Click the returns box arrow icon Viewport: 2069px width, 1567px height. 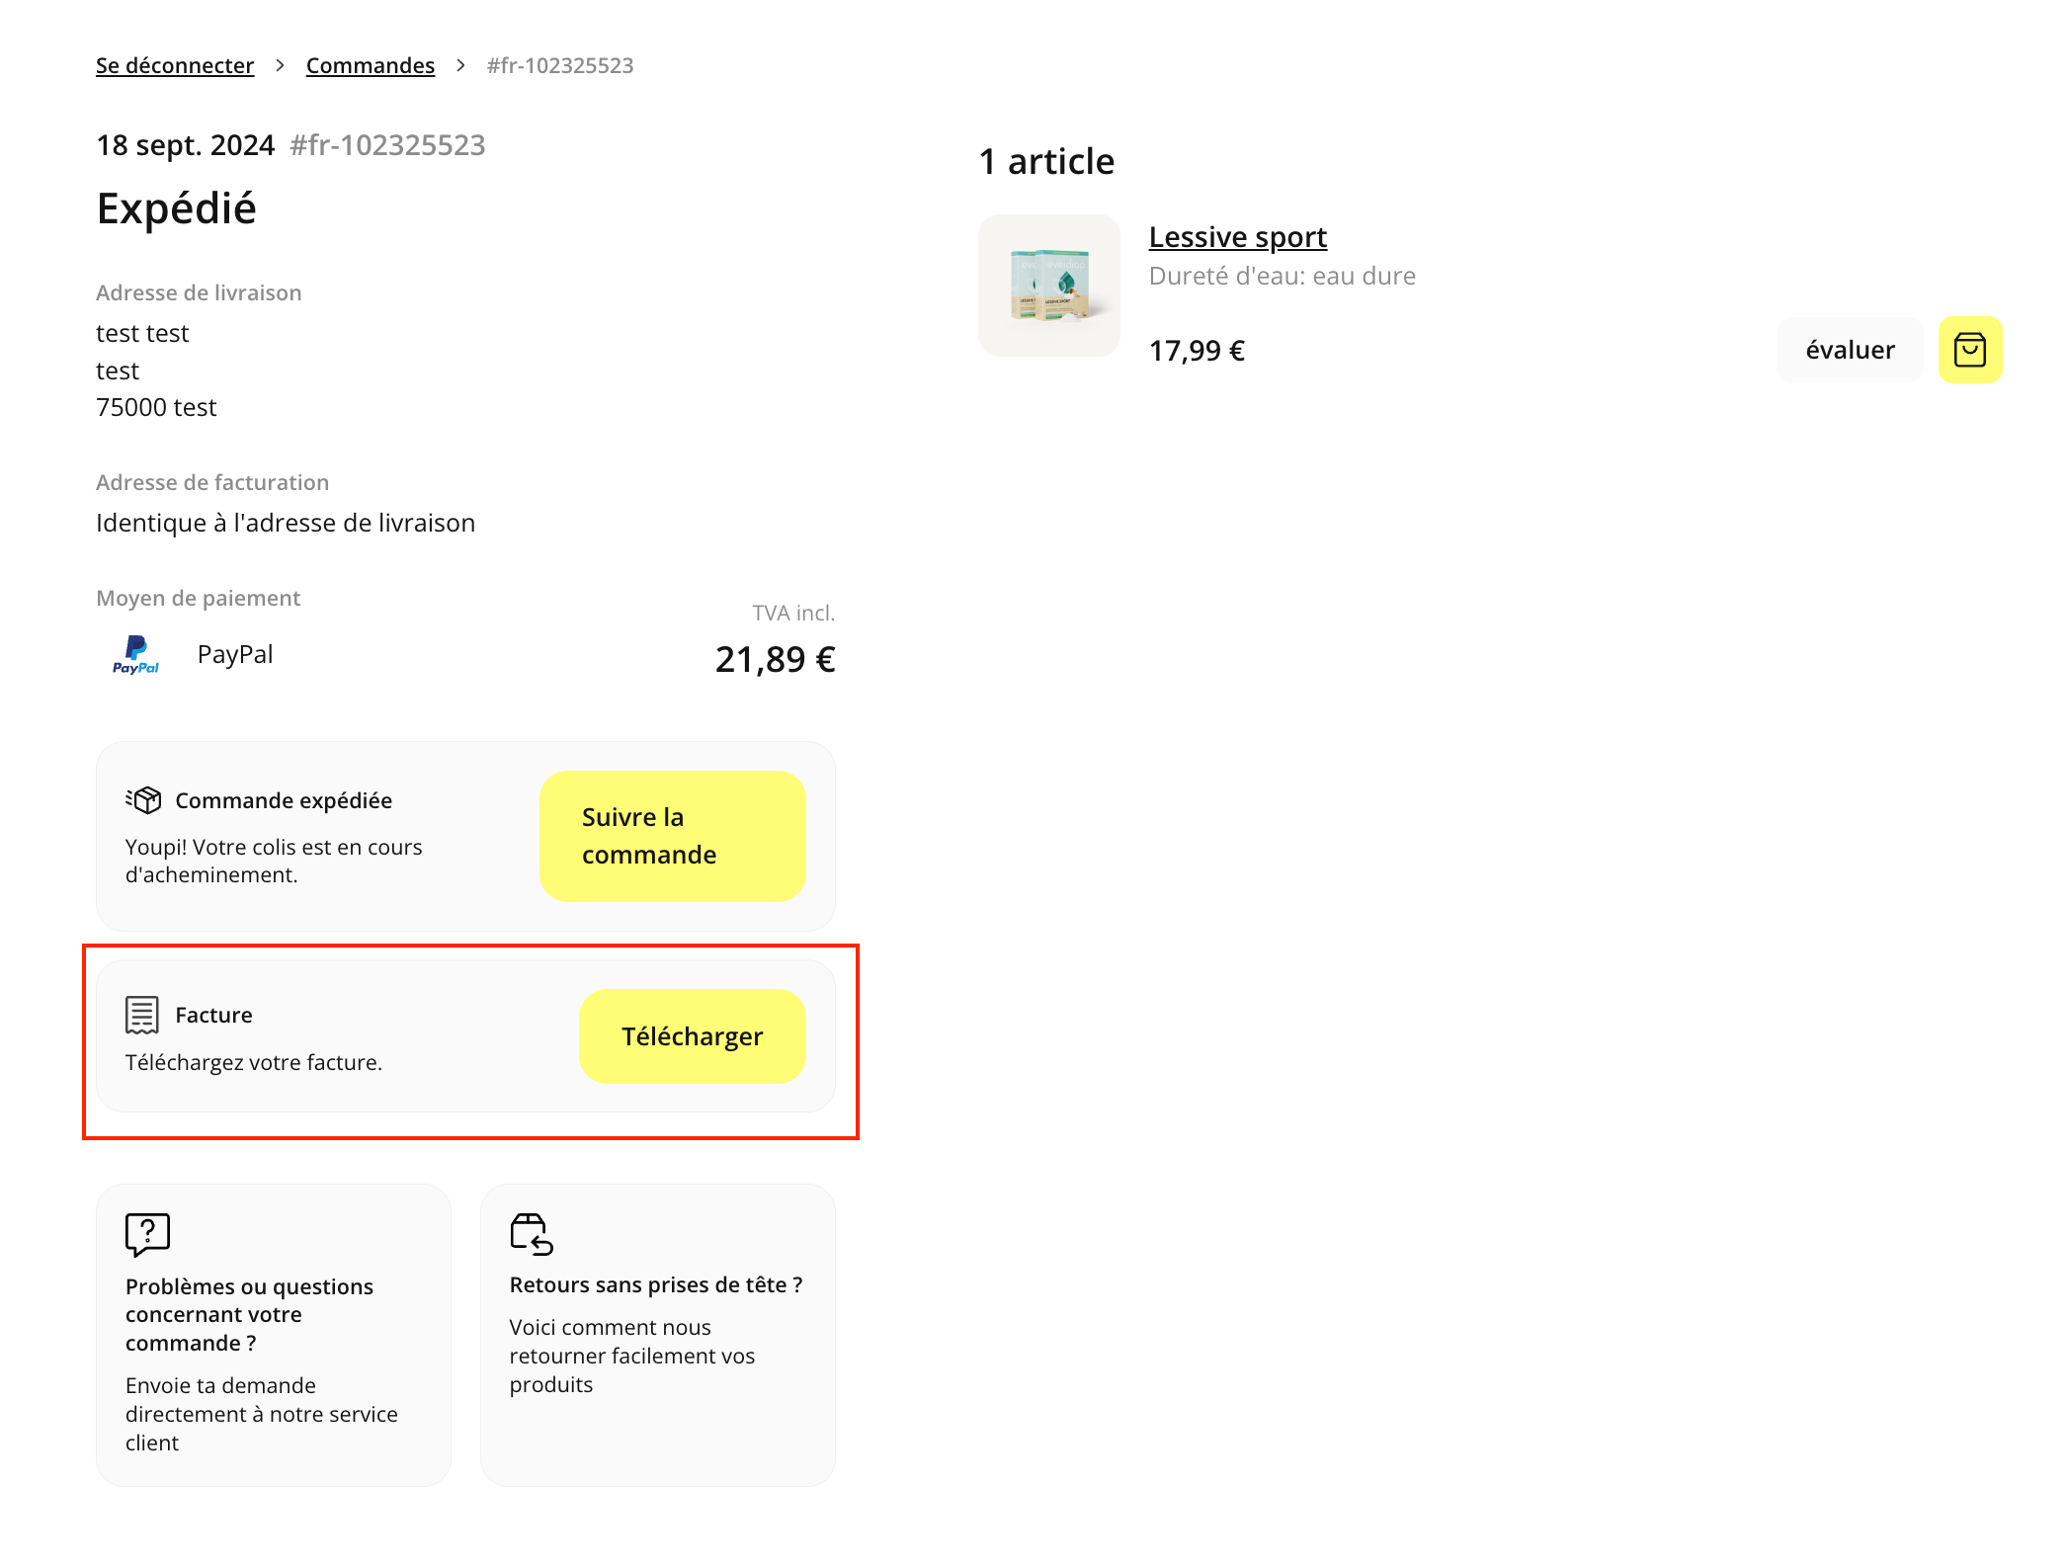point(532,1235)
